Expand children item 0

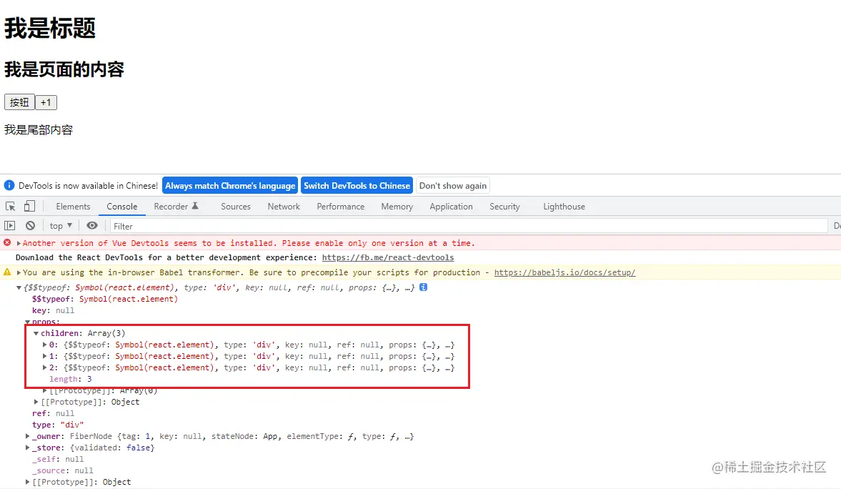pyautogui.click(x=44, y=345)
